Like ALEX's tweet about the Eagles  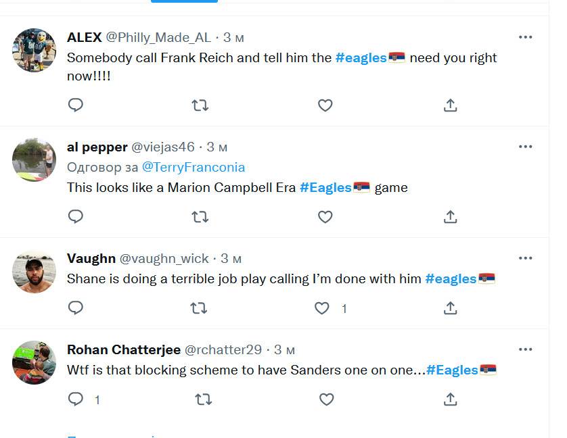[x=325, y=105]
